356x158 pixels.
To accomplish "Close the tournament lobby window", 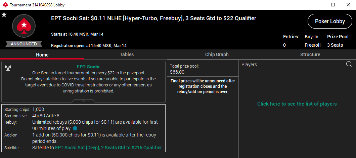I will (348, 5).
